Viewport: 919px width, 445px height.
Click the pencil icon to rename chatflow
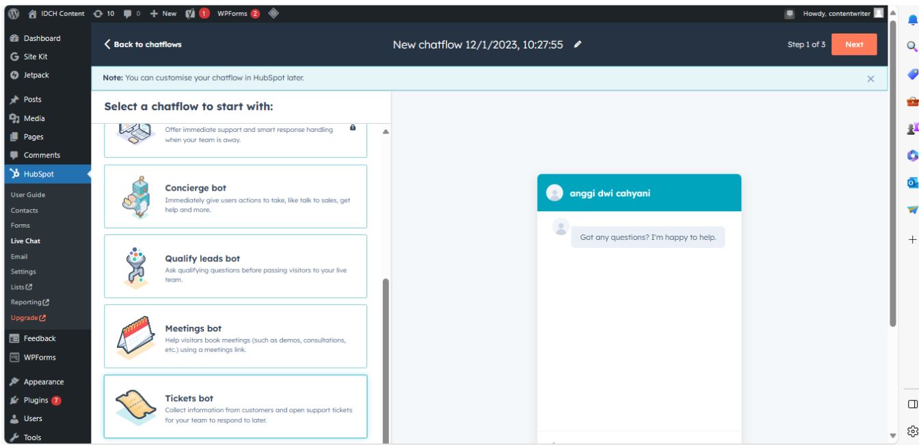(x=578, y=44)
